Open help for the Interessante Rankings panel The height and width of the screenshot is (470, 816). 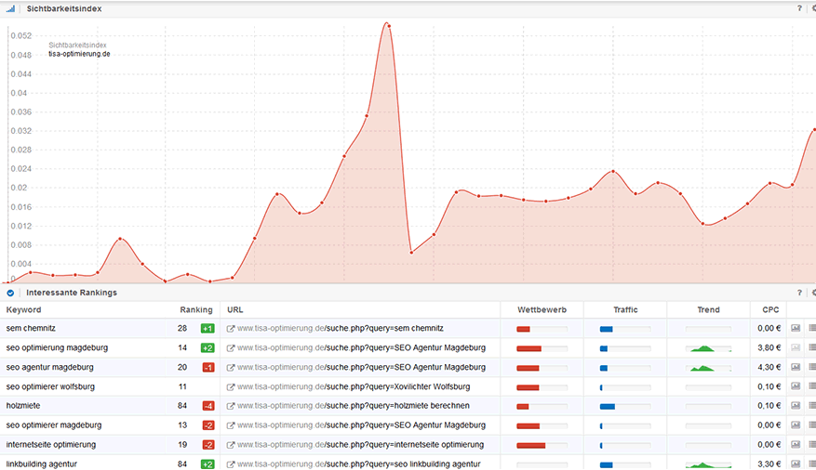pos(798,293)
